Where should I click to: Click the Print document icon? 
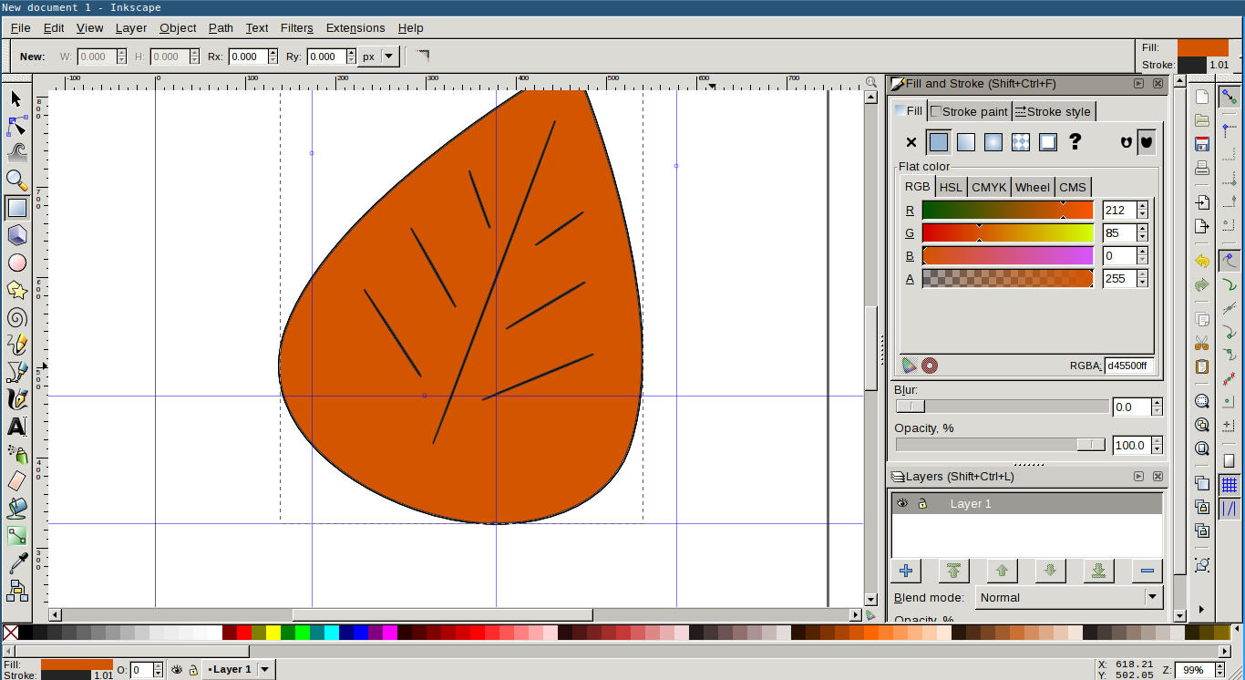[1202, 168]
